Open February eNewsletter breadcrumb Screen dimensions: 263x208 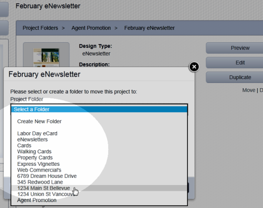pos(150,28)
